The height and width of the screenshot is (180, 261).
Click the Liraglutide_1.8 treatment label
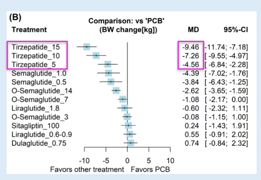33,108
